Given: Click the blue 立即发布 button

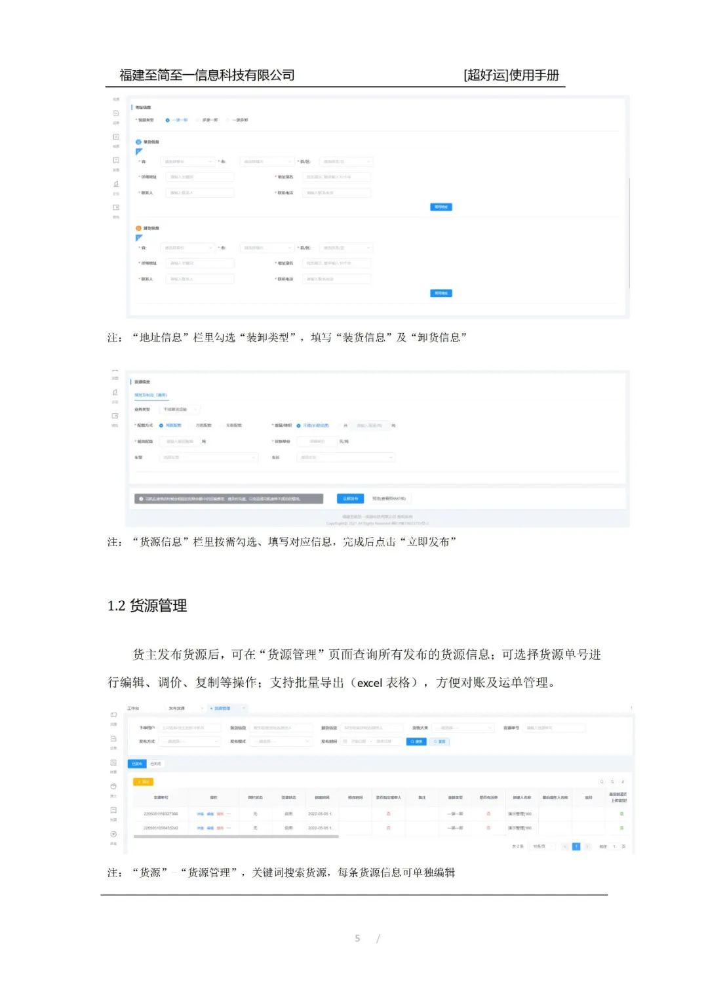Looking at the screenshot, I should pyautogui.click(x=350, y=499).
